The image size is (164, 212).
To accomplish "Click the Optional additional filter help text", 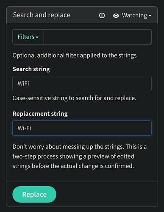I will pos(75,56).
